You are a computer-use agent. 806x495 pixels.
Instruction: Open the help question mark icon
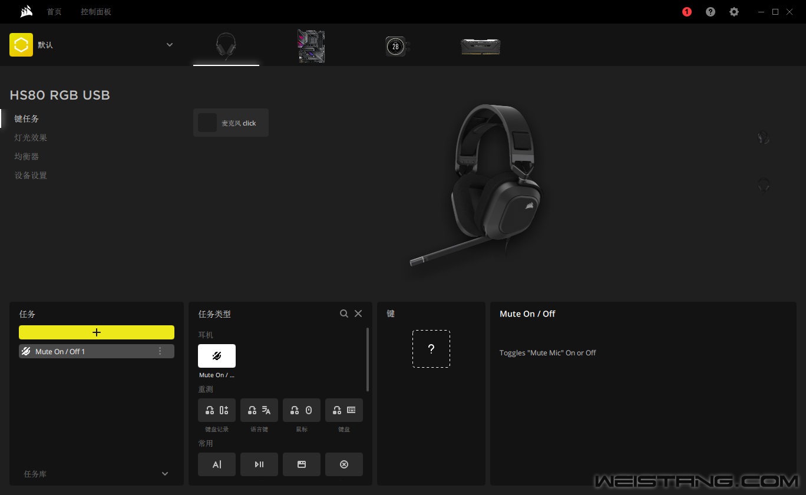tap(711, 12)
